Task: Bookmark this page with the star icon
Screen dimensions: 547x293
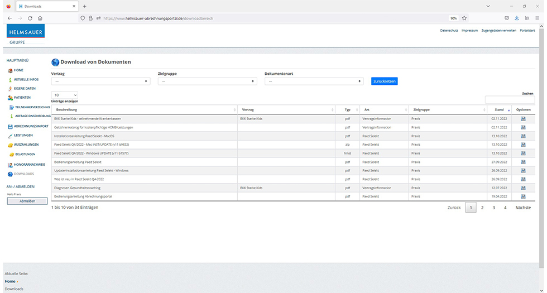Action: click(x=464, y=18)
